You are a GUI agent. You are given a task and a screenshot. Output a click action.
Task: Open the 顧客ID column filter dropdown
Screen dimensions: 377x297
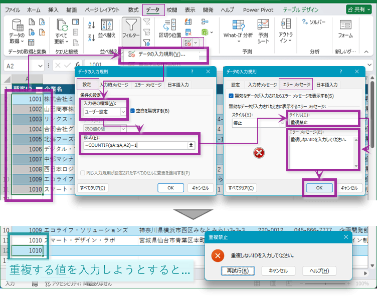[x=39, y=89]
